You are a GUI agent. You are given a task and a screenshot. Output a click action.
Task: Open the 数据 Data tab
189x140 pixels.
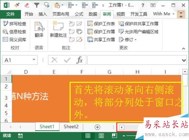pyautogui.click(x=93, y=14)
